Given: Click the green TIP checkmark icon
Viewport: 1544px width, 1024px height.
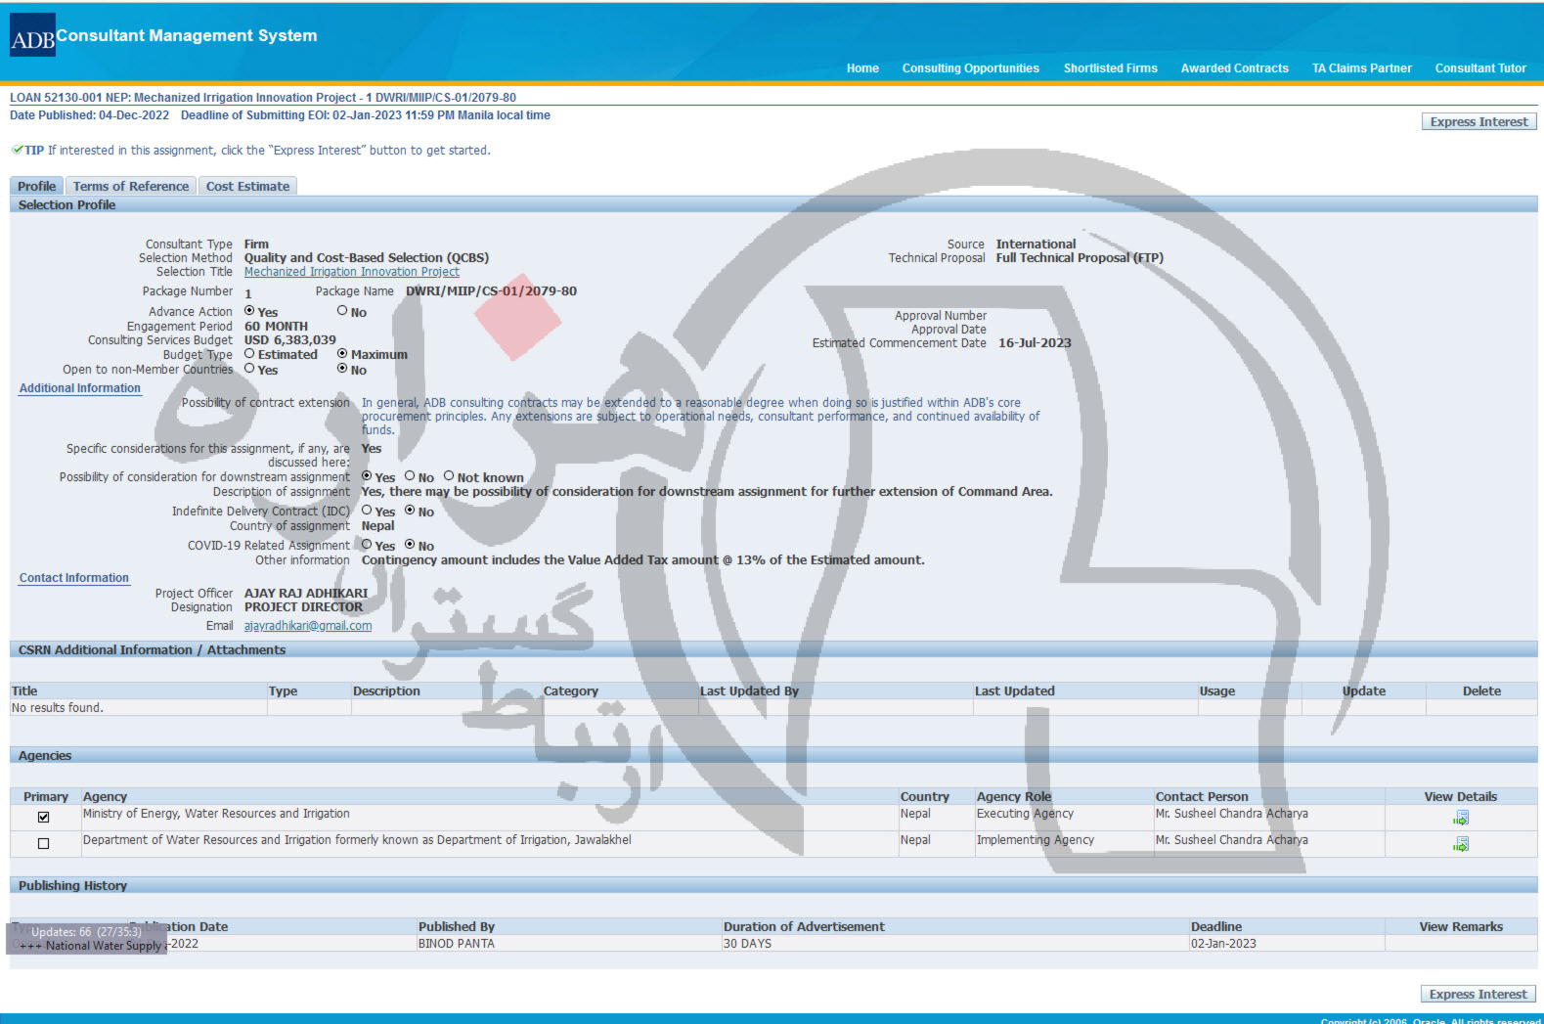Looking at the screenshot, I should (17, 150).
